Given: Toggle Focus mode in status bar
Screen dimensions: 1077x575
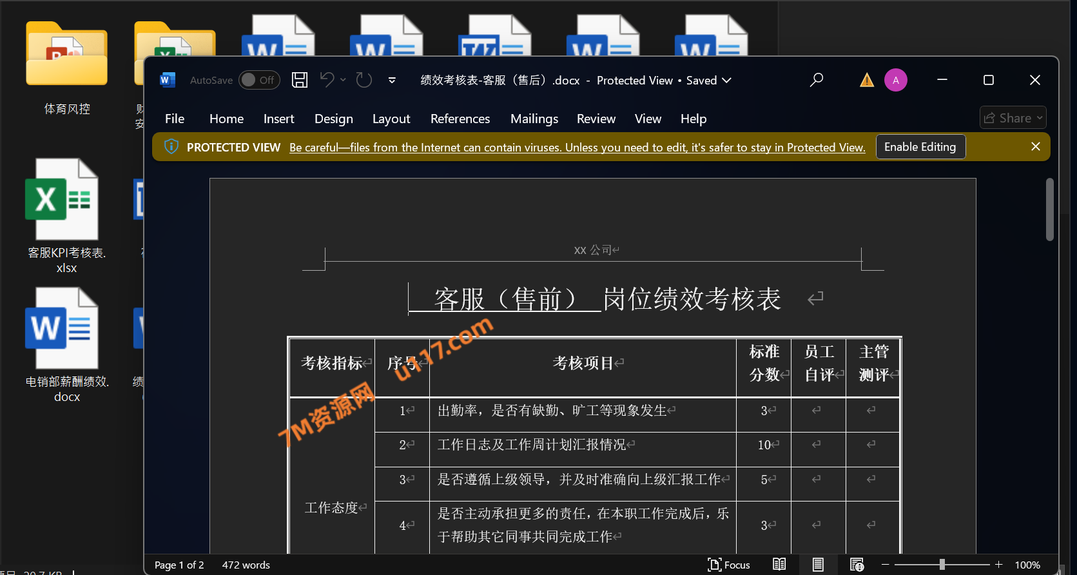Looking at the screenshot, I should [x=729, y=565].
